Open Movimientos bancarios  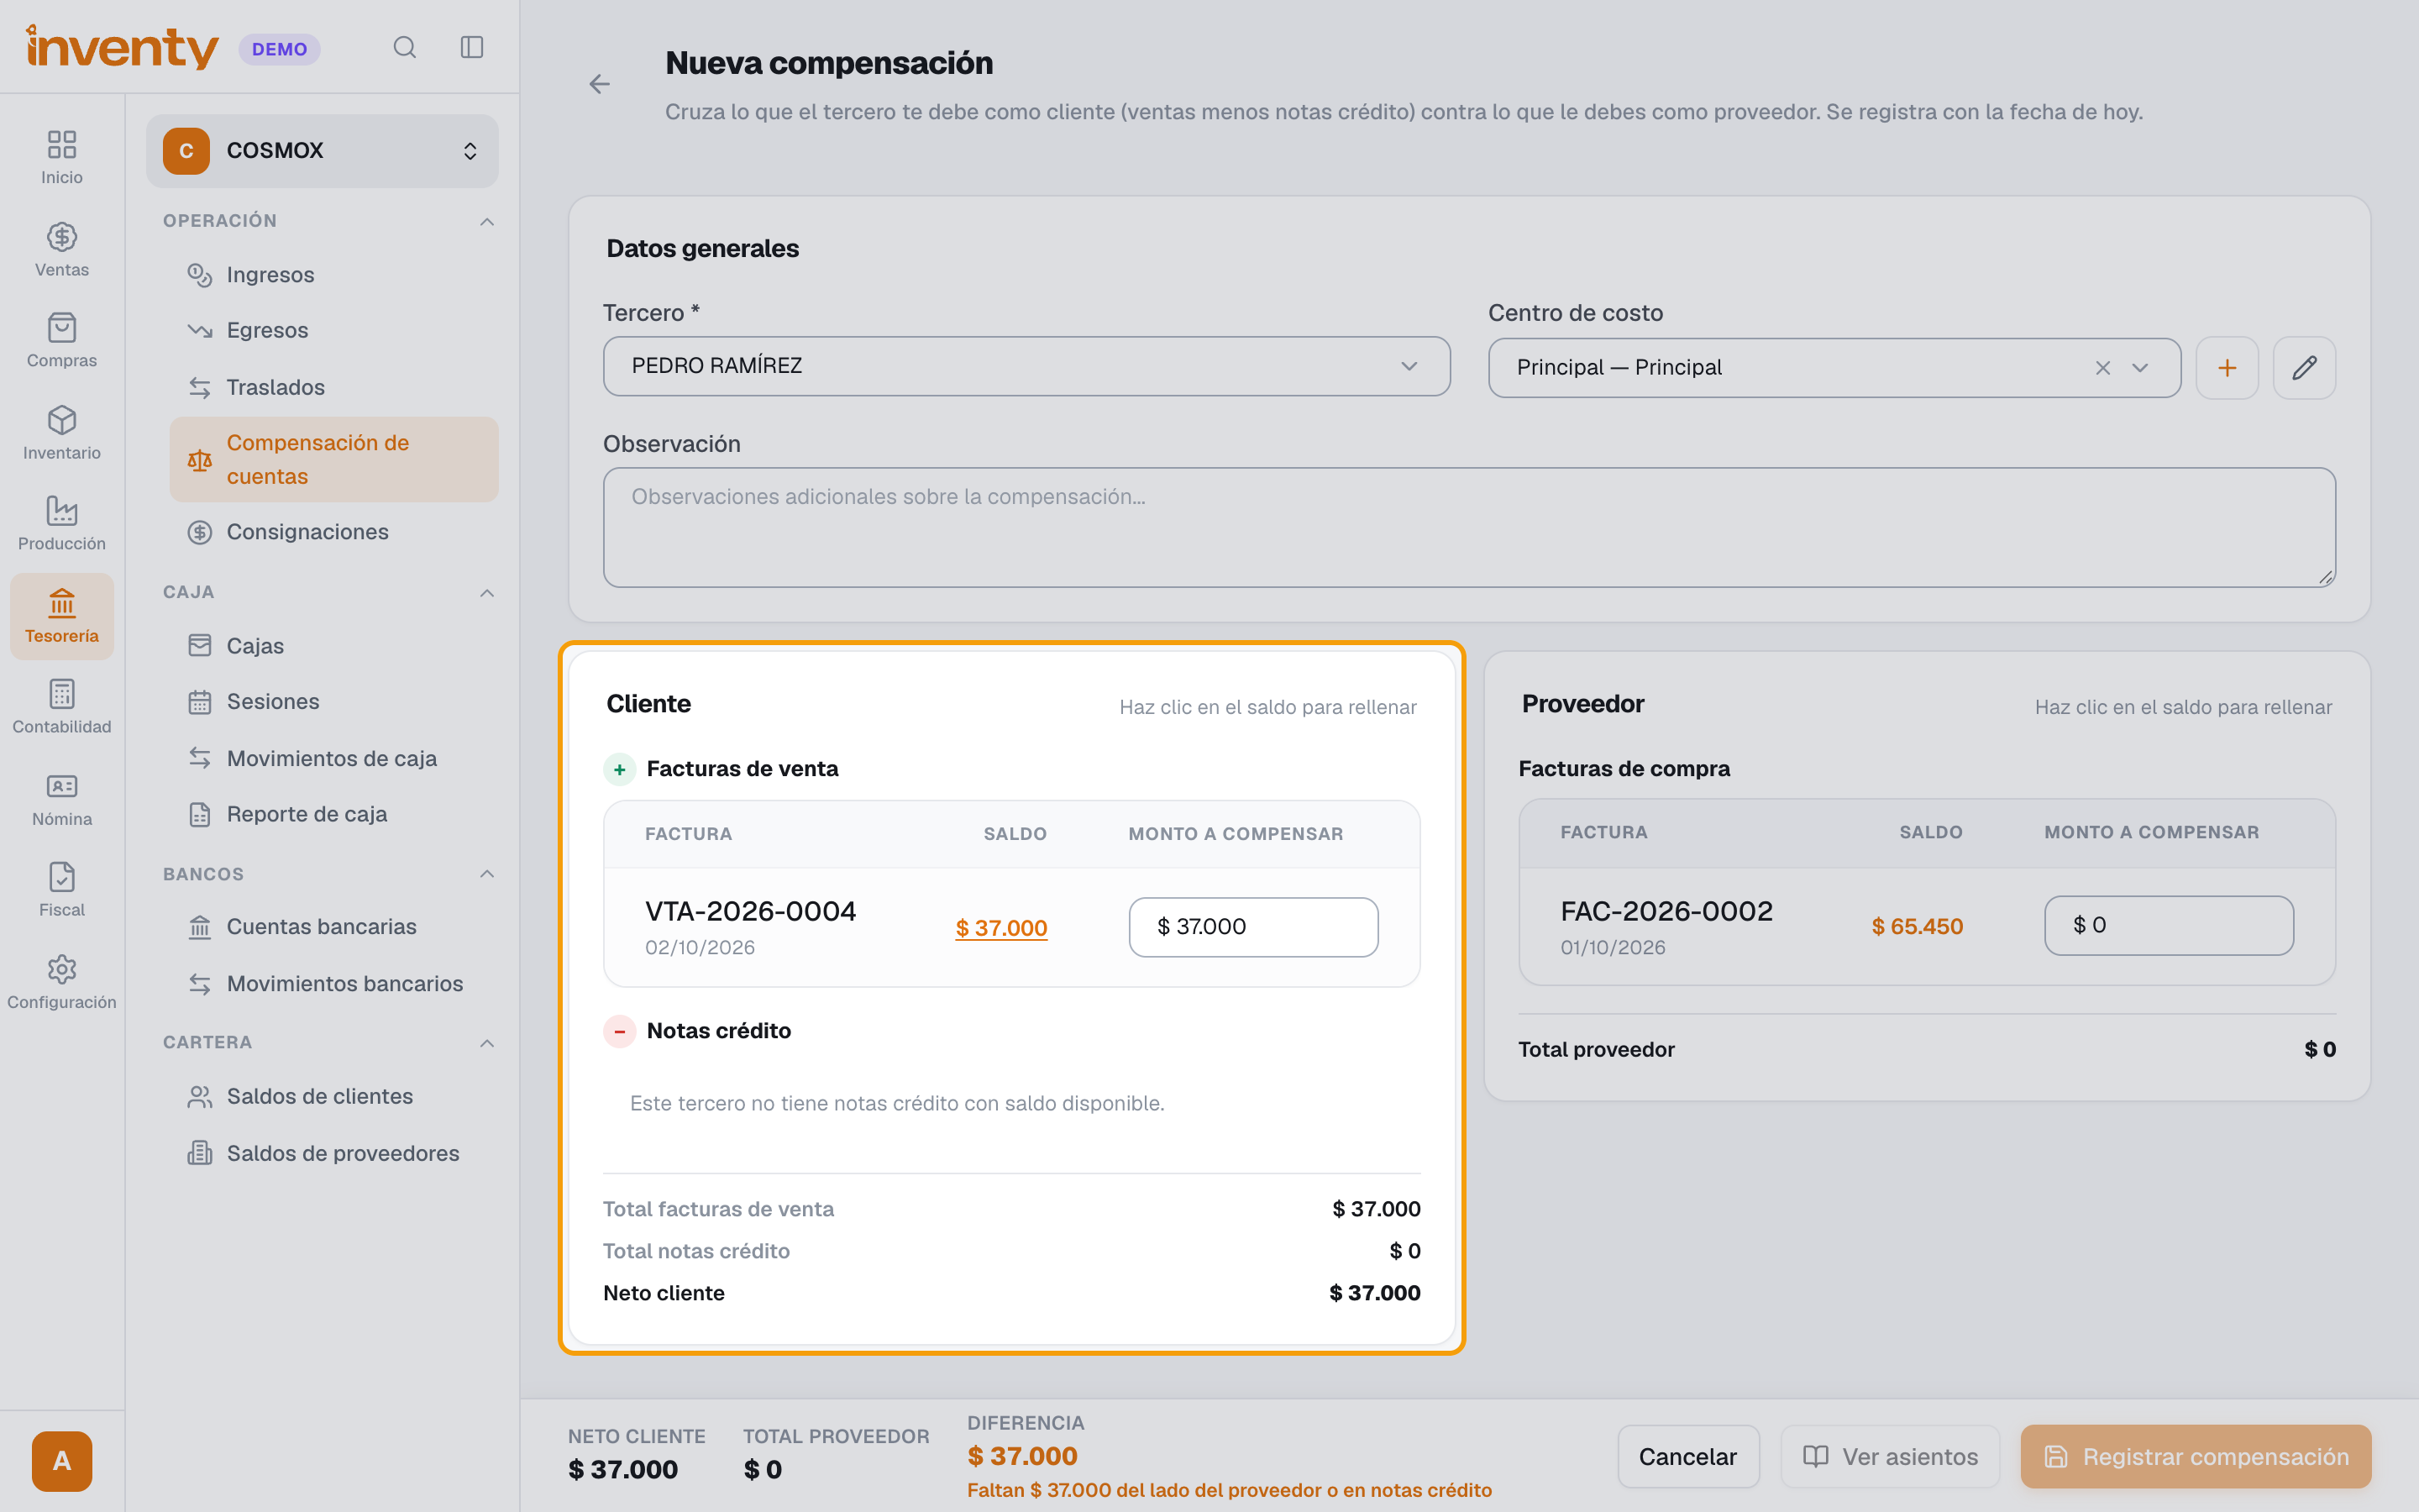(x=333, y=984)
